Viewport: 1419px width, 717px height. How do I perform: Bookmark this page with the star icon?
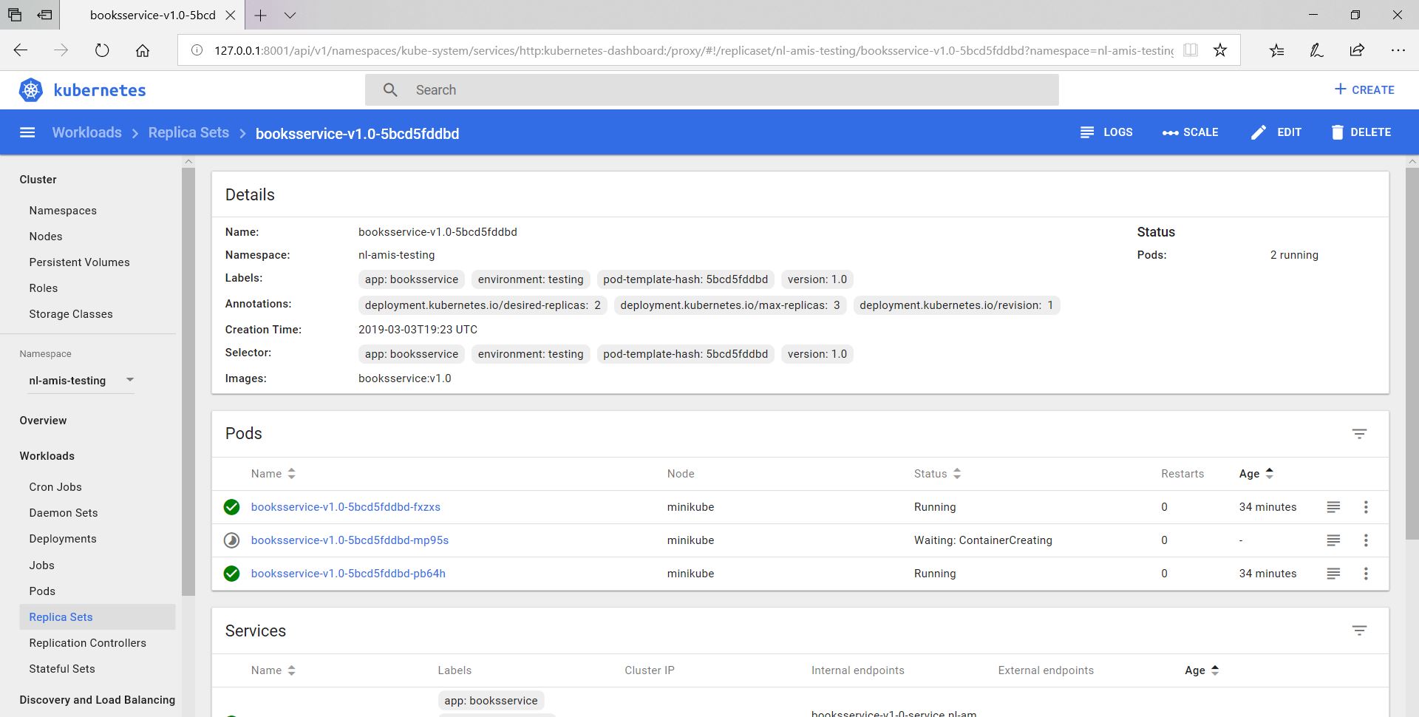(x=1219, y=50)
